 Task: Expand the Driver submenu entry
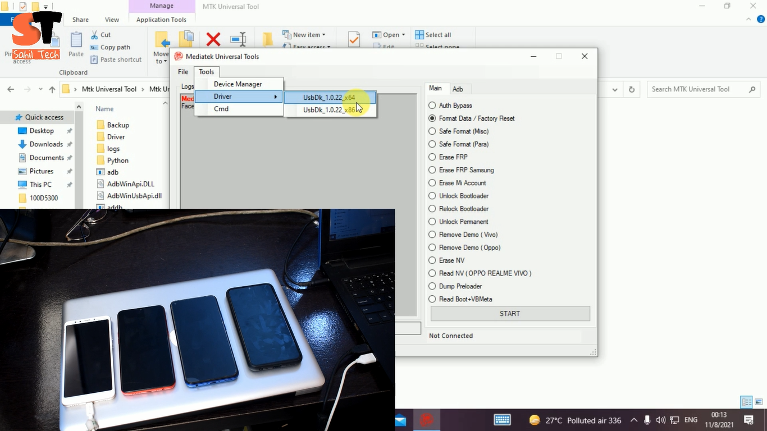pyautogui.click(x=238, y=97)
